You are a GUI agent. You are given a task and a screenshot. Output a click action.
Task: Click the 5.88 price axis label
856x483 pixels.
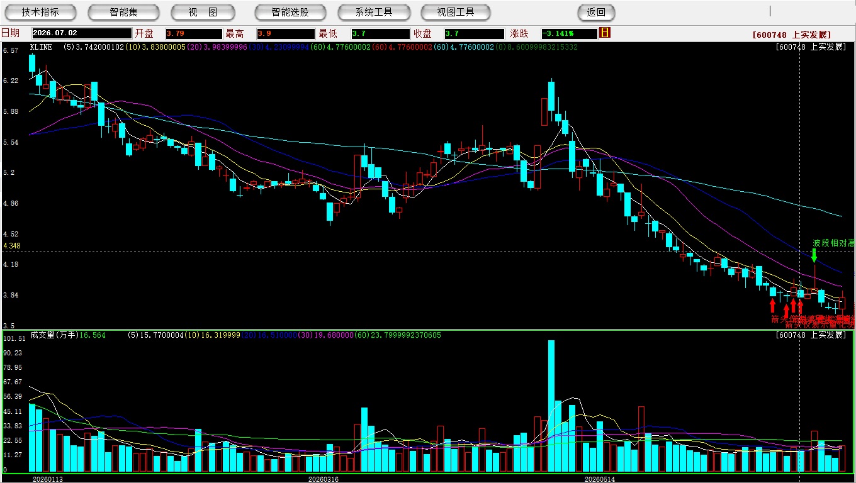point(10,112)
